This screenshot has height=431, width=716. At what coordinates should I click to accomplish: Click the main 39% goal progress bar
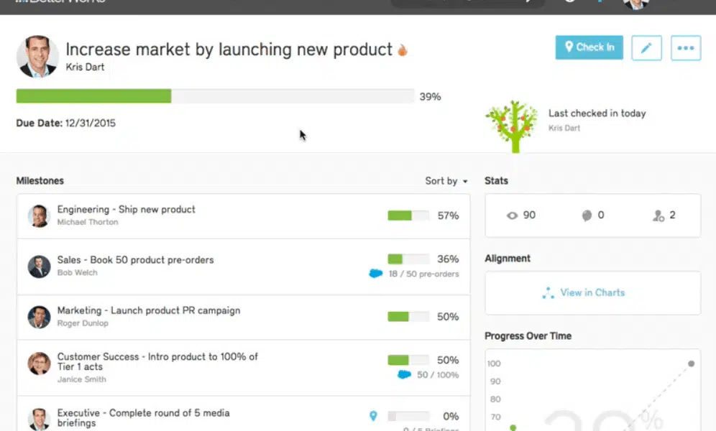215,96
